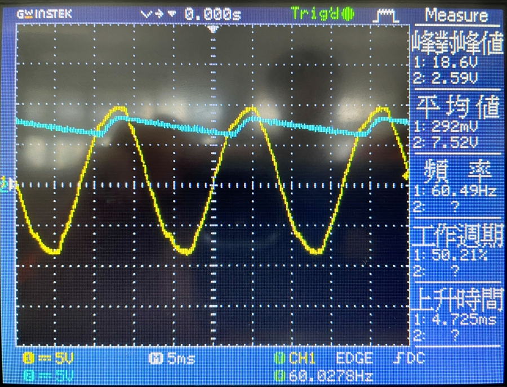Click the orange trigger position marker at top

pyautogui.click(x=213, y=29)
